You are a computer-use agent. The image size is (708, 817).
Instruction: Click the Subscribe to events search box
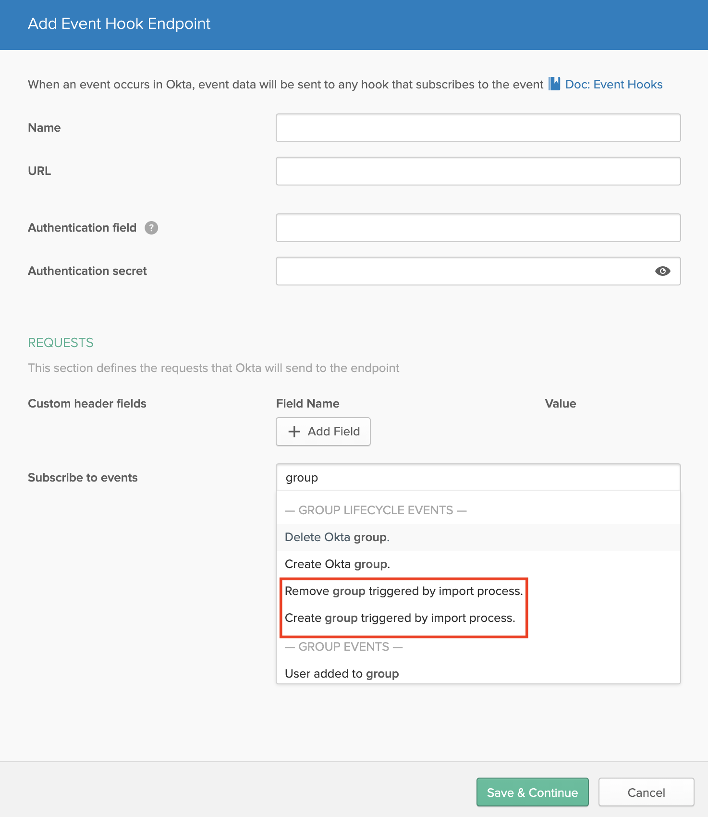(478, 478)
